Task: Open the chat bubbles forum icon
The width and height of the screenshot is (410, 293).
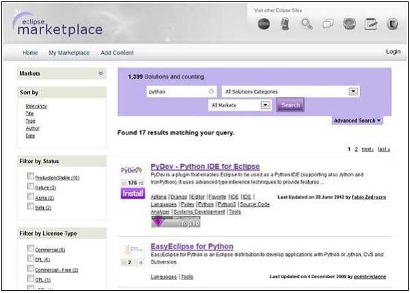Action: coord(328,24)
